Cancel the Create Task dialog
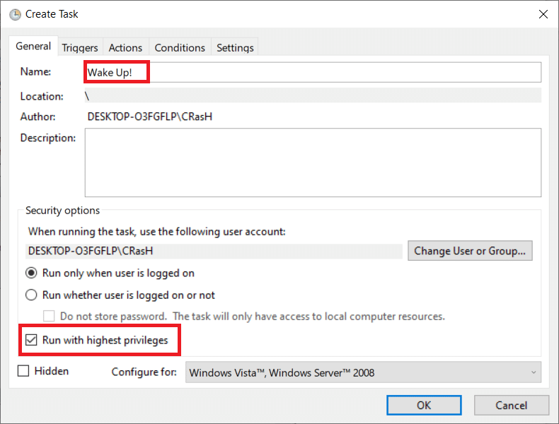The height and width of the screenshot is (424, 559). tap(511, 405)
